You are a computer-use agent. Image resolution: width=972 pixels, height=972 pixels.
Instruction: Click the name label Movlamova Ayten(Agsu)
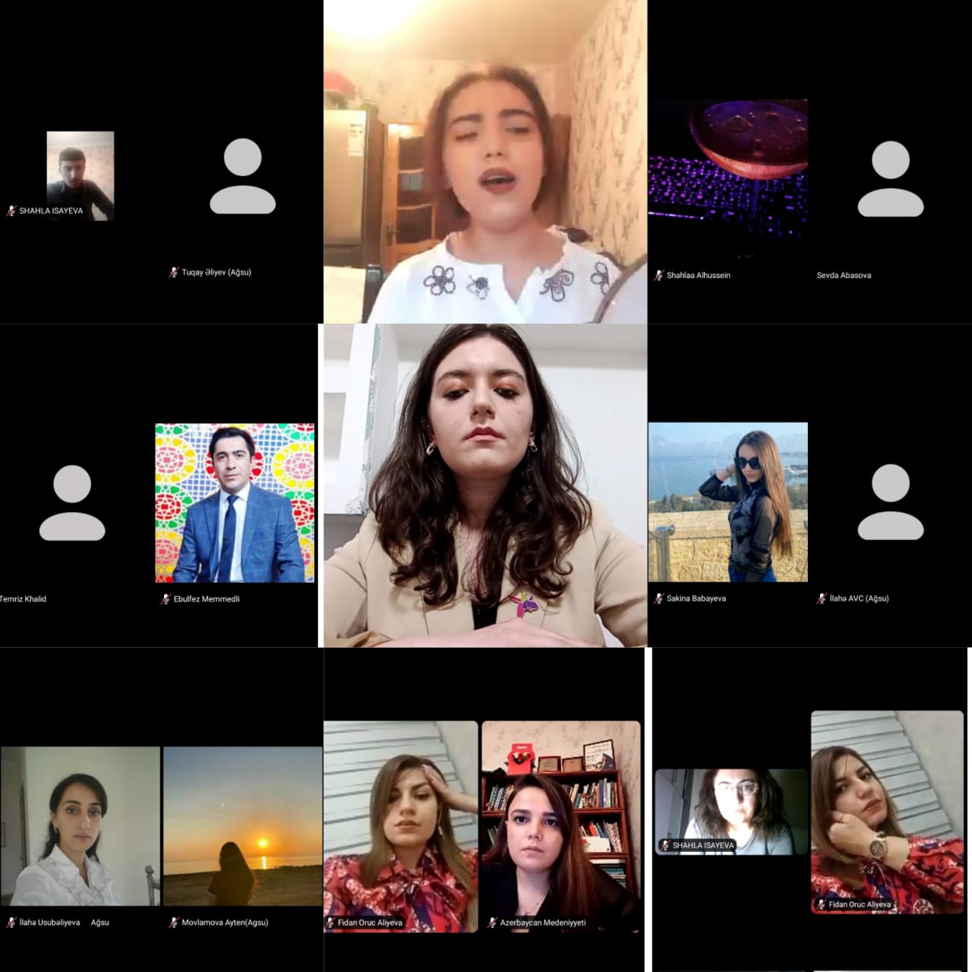pos(225,923)
